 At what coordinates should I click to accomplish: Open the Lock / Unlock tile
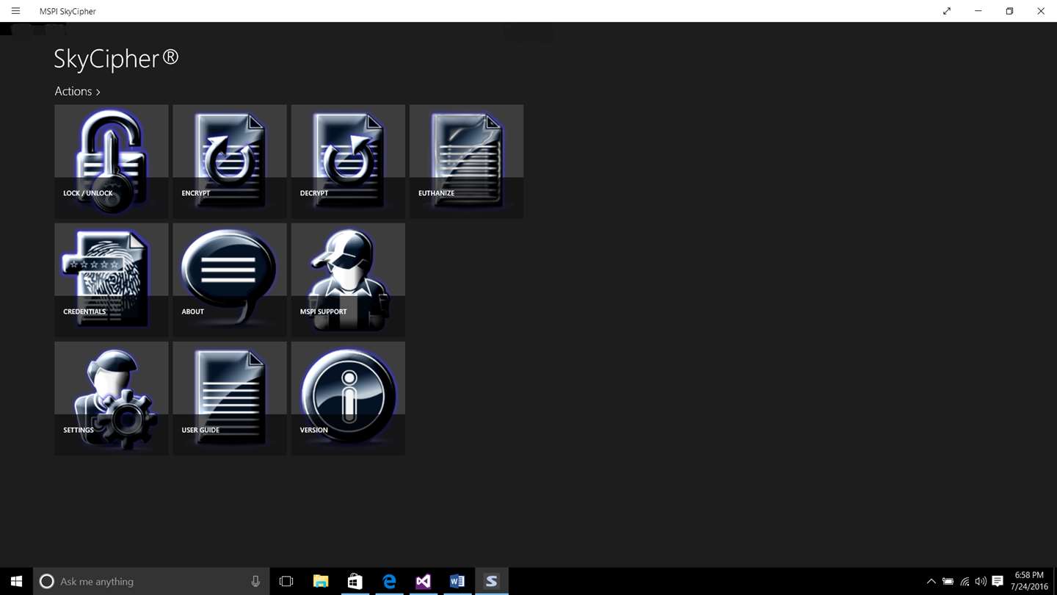point(112,162)
